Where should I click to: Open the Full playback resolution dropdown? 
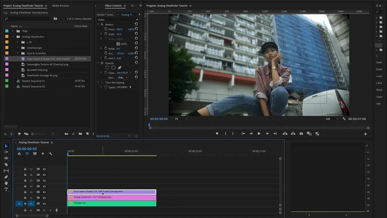[332, 119]
